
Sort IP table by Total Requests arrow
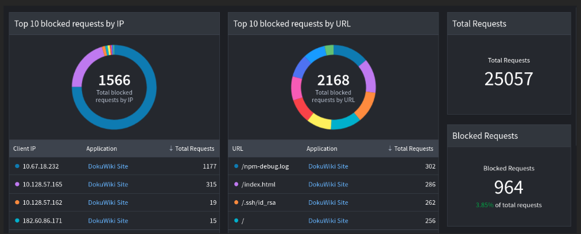(171, 149)
